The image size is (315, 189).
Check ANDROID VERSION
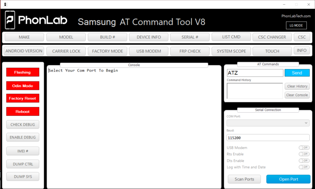click(24, 51)
